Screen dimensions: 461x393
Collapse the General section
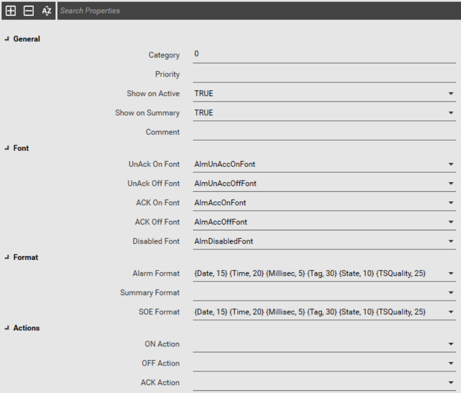click(7, 39)
